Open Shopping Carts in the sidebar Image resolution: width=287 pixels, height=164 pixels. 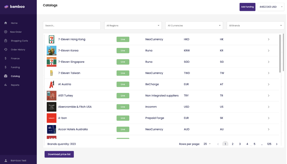pos(19,41)
